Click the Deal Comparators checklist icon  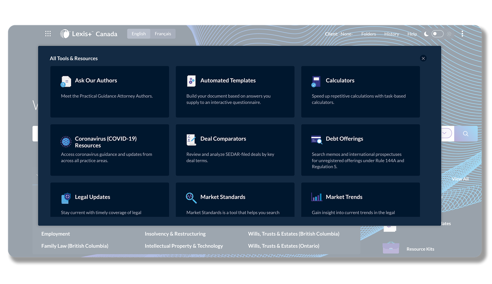pos(191,140)
